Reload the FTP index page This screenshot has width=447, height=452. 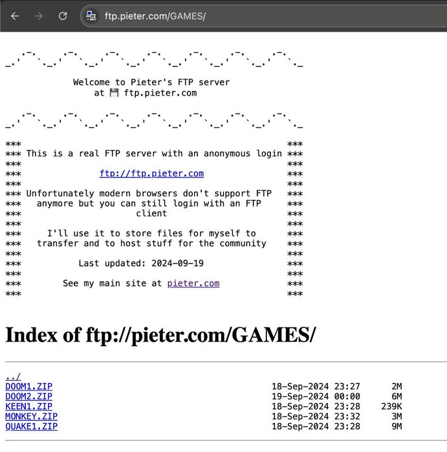click(x=63, y=16)
